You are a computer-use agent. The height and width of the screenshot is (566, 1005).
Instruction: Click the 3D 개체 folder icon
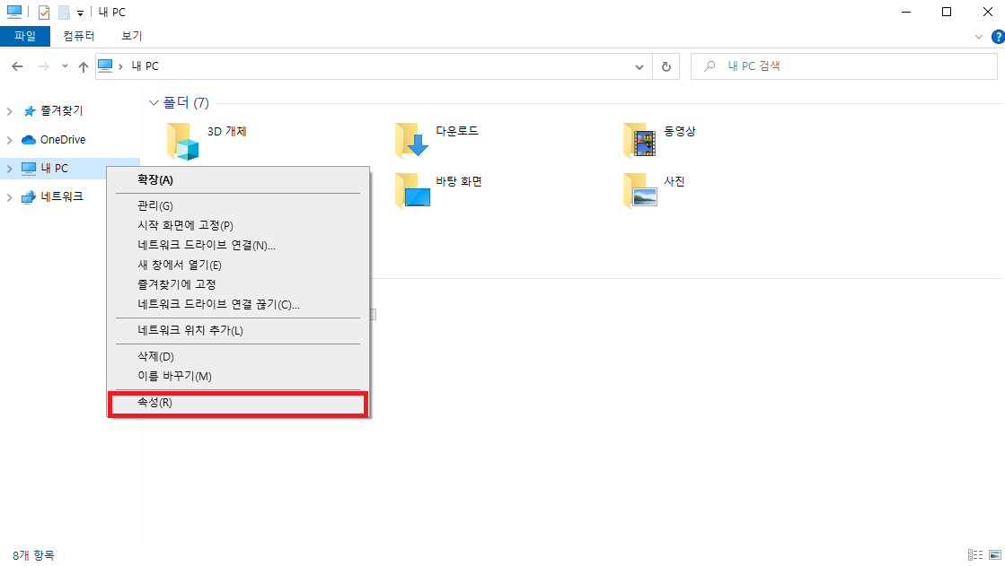182,141
